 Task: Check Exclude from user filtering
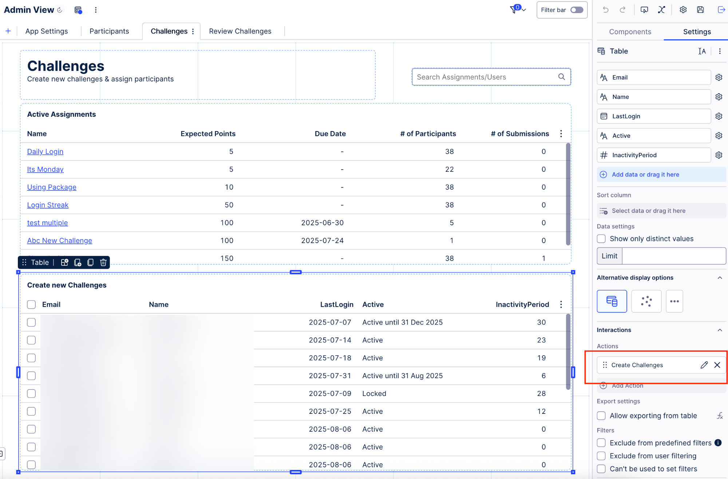pyautogui.click(x=601, y=456)
